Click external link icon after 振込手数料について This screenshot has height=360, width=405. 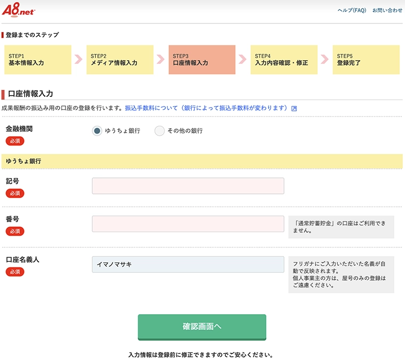click(294, 109)
